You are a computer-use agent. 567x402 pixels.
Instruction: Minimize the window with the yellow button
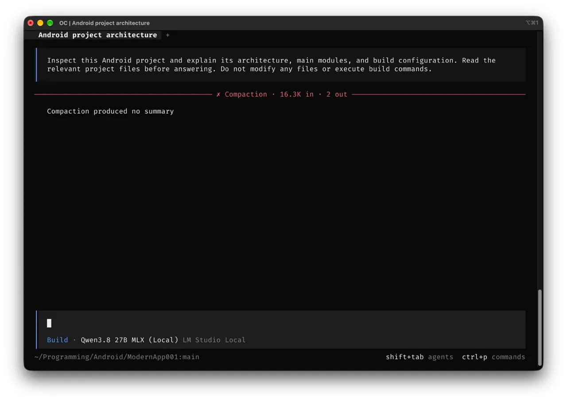[x=40, y=23]
